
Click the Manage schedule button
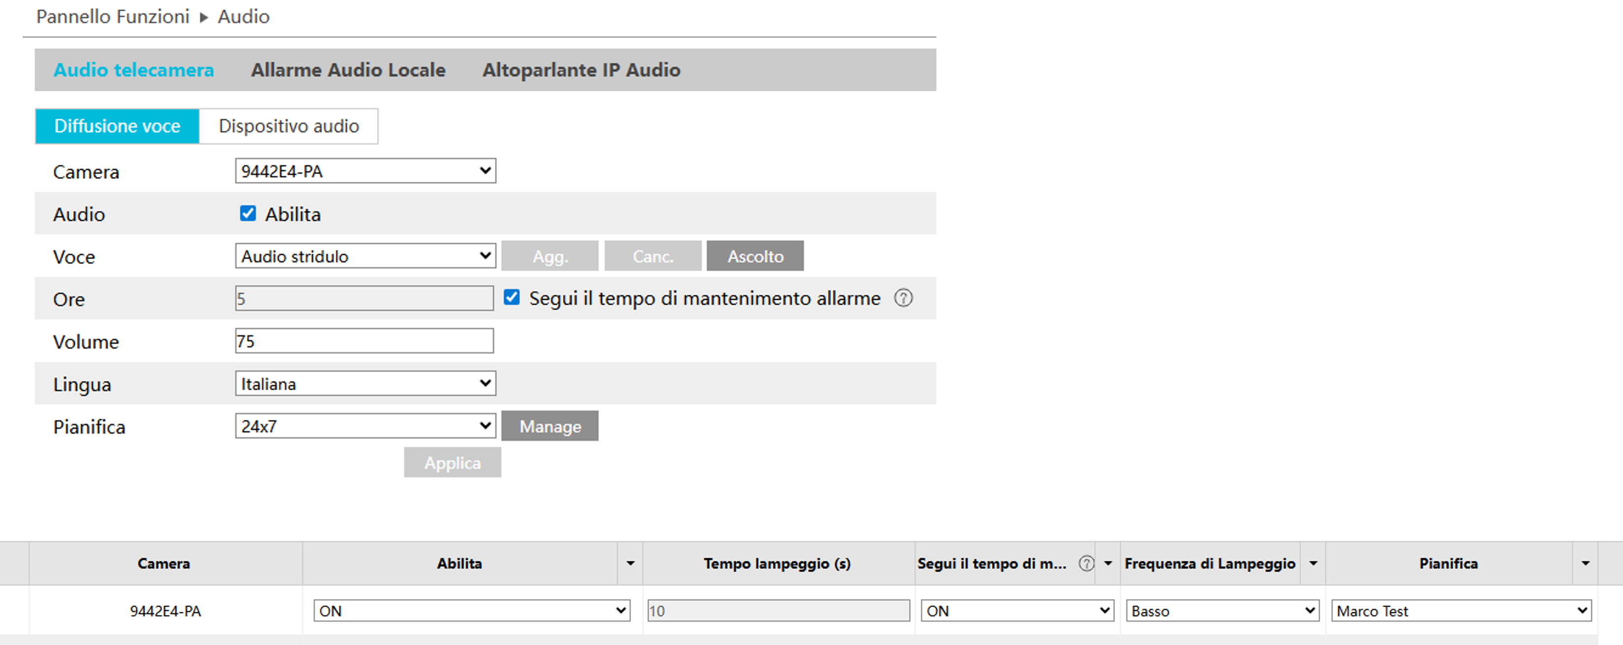click(549, 426)
